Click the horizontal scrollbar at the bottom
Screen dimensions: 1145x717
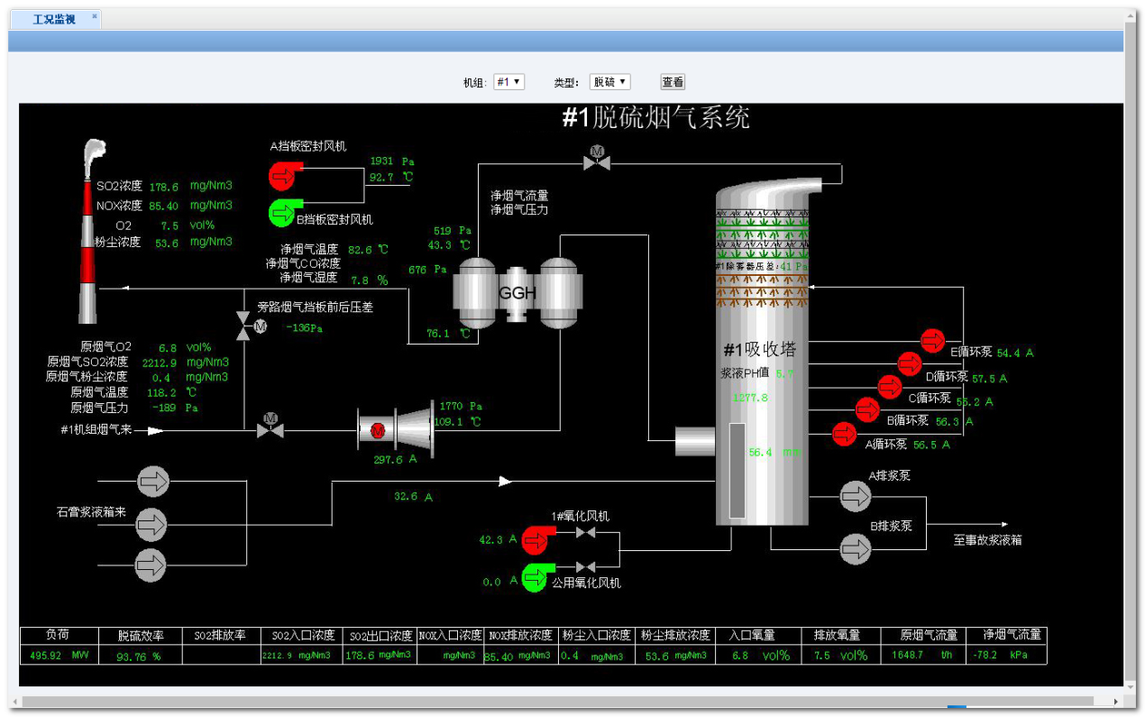pyautogui.click(x=559, y=702)
